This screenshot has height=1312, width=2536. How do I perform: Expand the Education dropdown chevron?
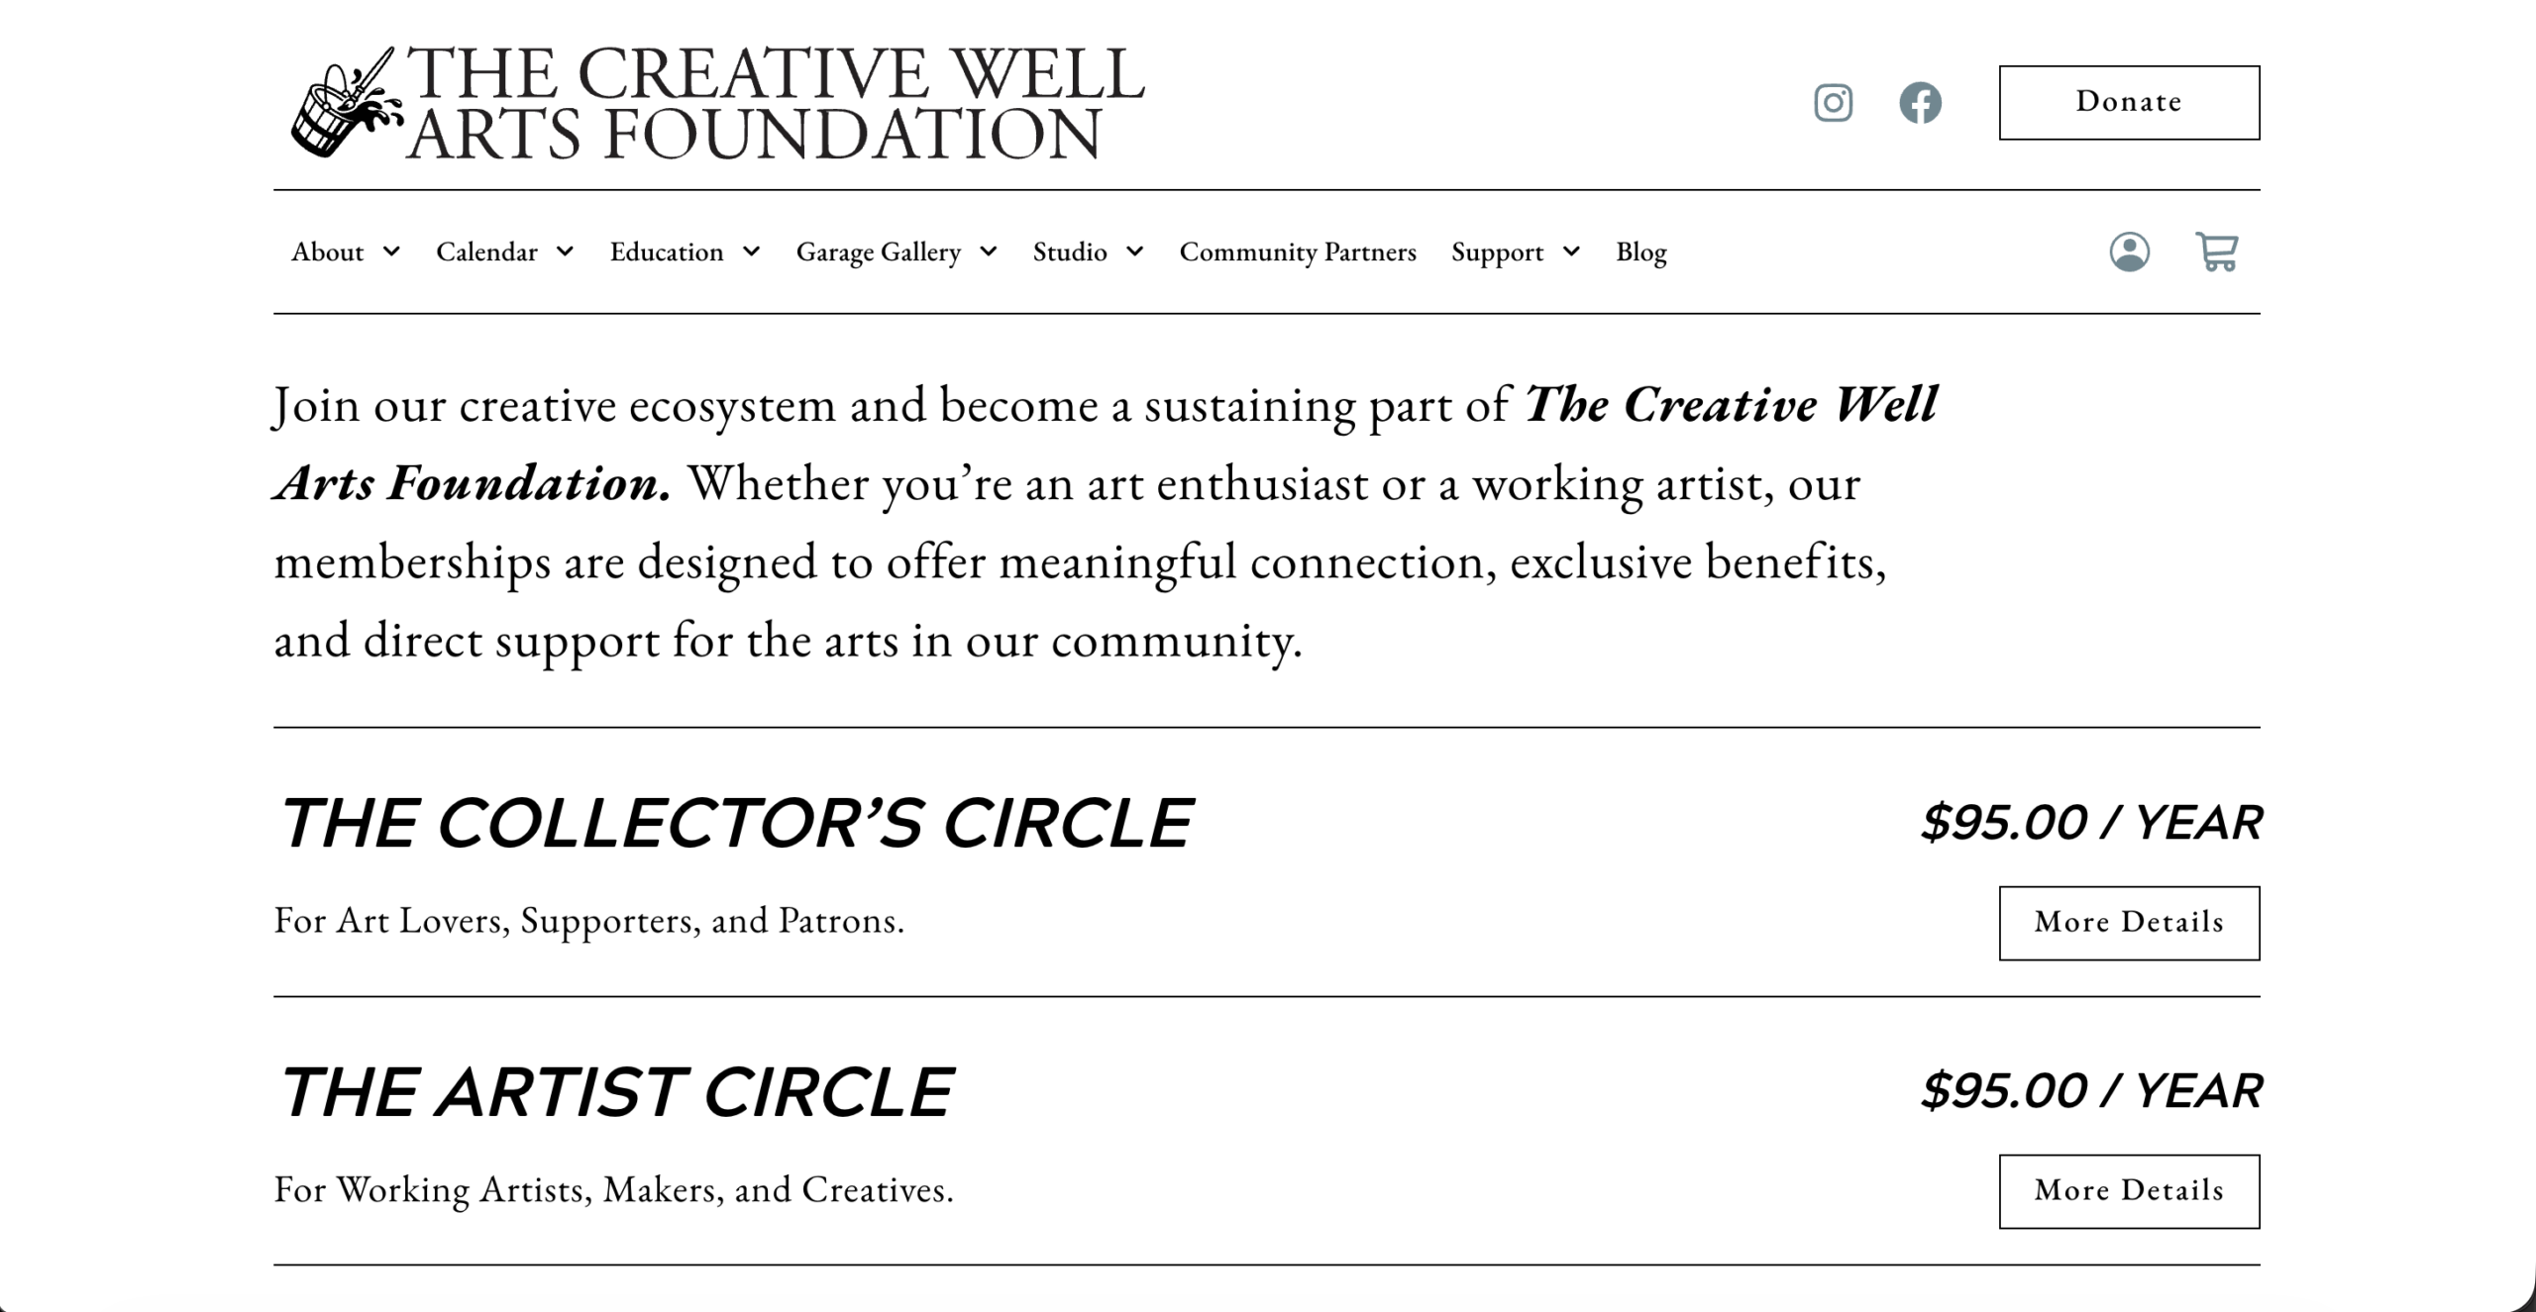(x=752, y=252)
